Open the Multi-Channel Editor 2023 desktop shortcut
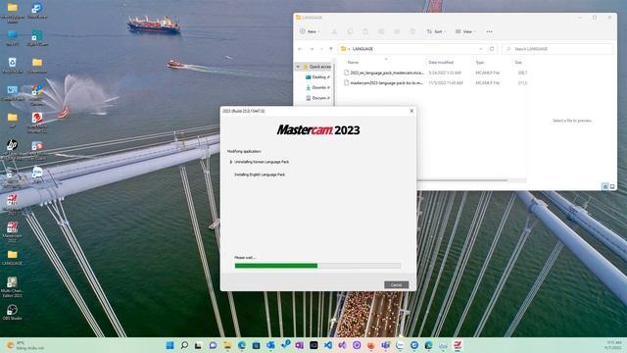Screen dimensions: 627x353 (x=12, y=287)
